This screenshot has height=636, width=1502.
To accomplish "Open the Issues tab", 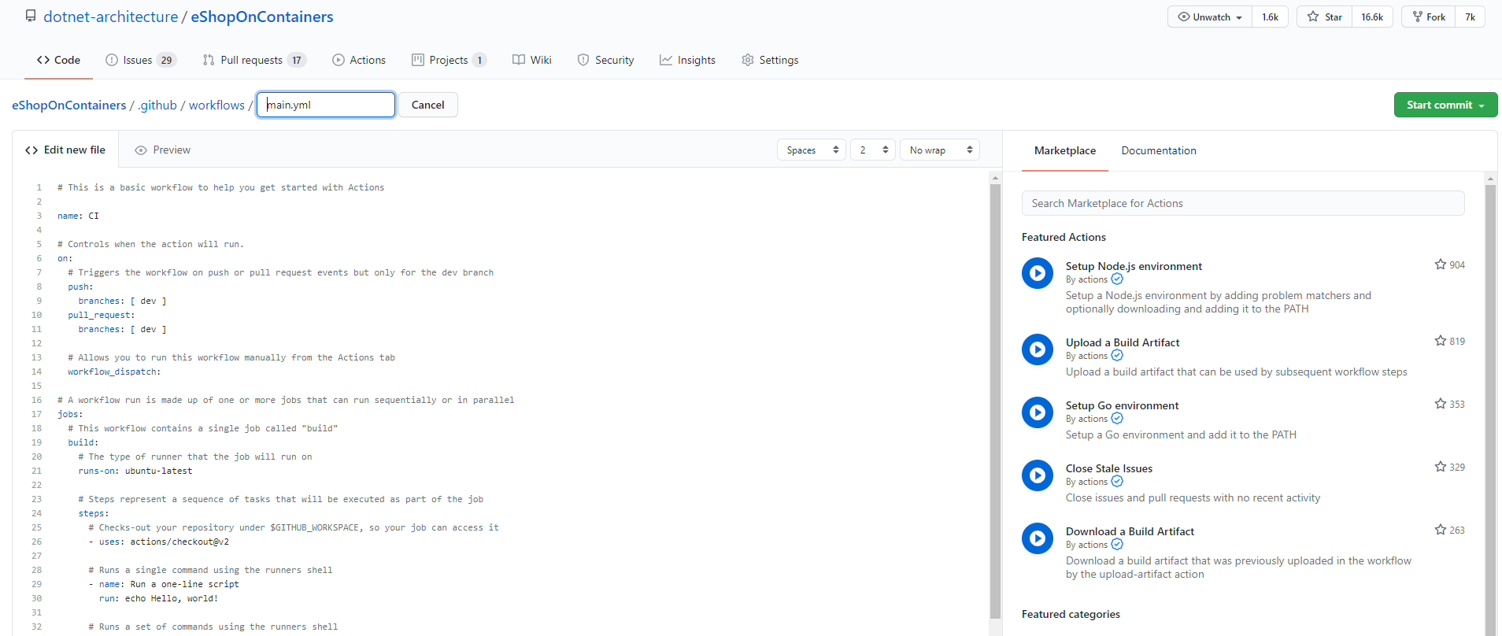I will tap(141, 60).
